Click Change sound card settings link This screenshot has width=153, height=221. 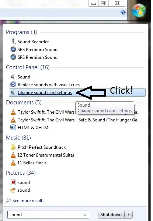pos(45,93)
